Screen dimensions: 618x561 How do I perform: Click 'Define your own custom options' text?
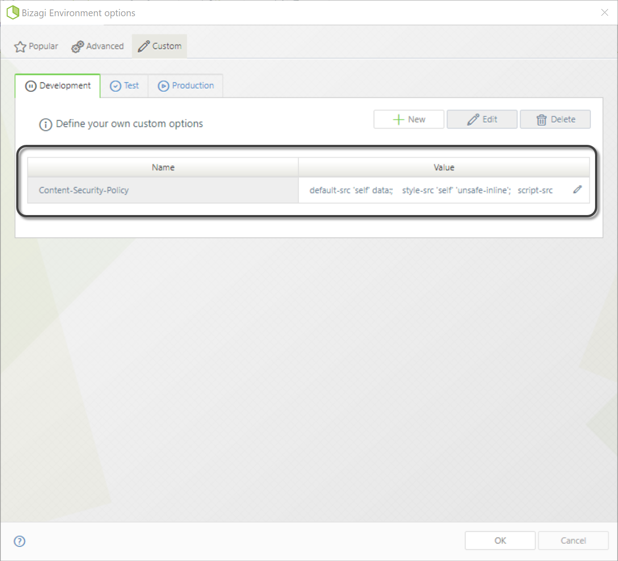(x=130, y=124)
